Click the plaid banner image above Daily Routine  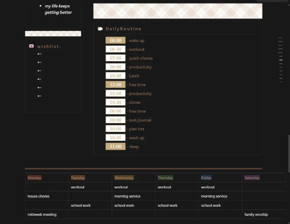tap(178, 11)
